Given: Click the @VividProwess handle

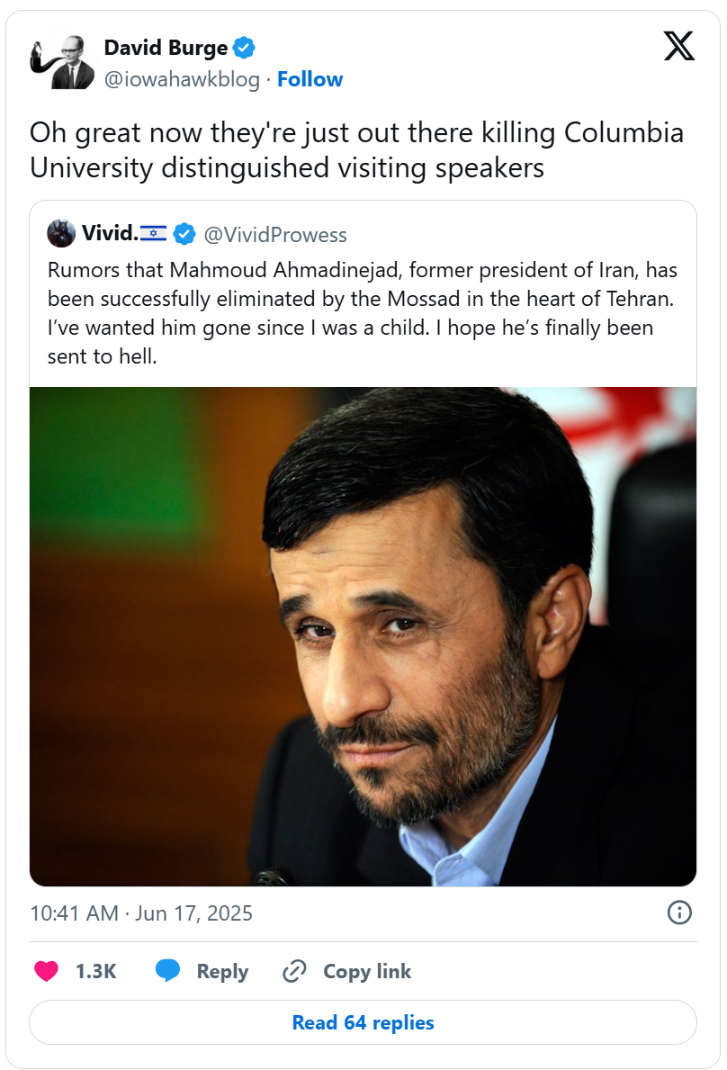Looking at the screenshot, I should [275, 235].
